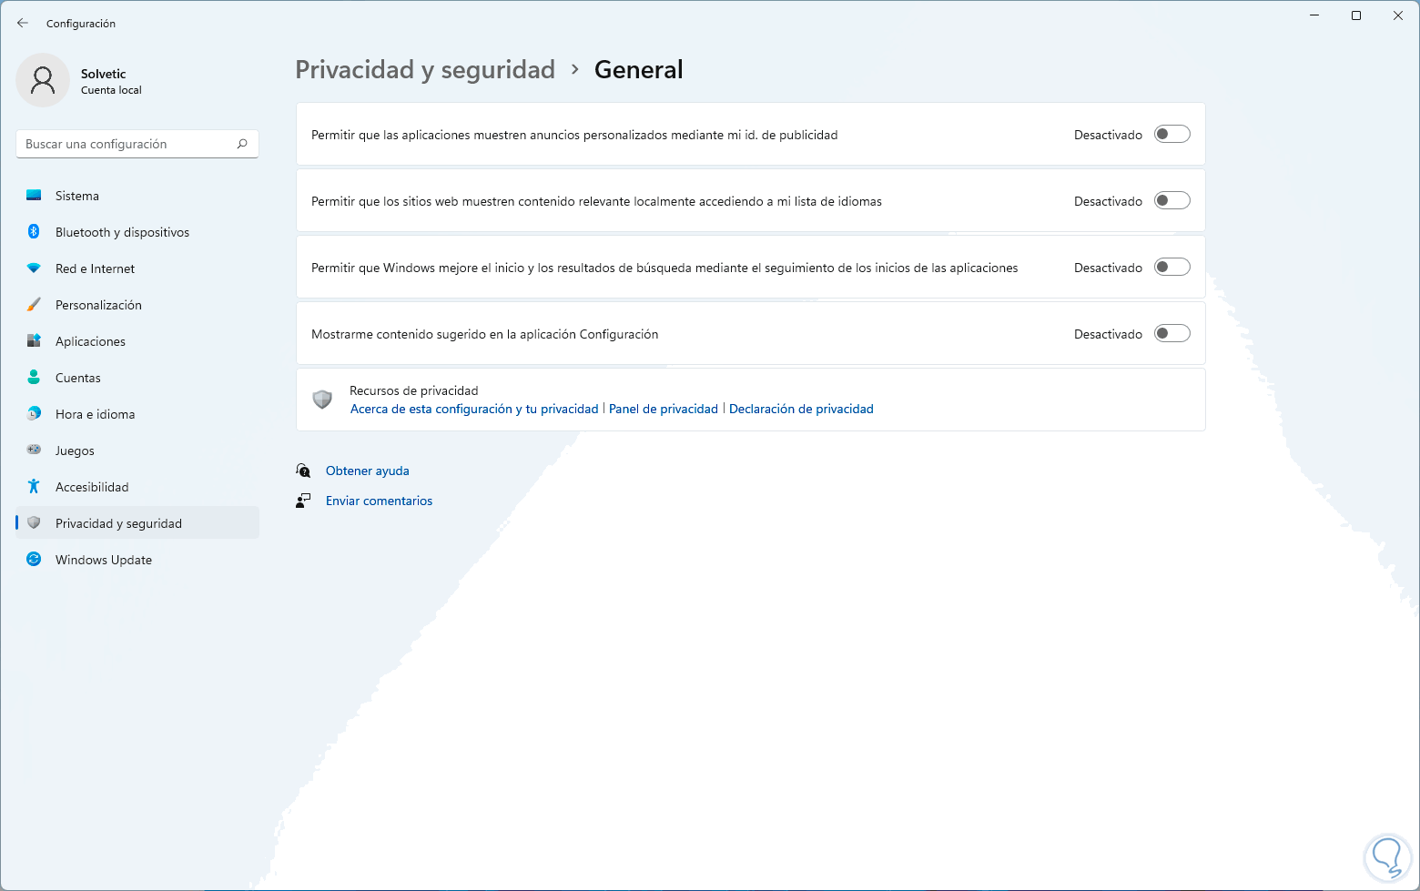Click the Buscar una configuración search field
Image resolution: width=1420 pixels, height=891 pixels.
tap(127, 144)
